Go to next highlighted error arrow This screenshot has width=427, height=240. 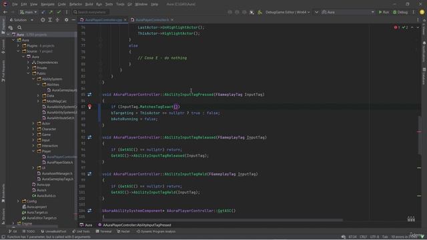(418, 27)
